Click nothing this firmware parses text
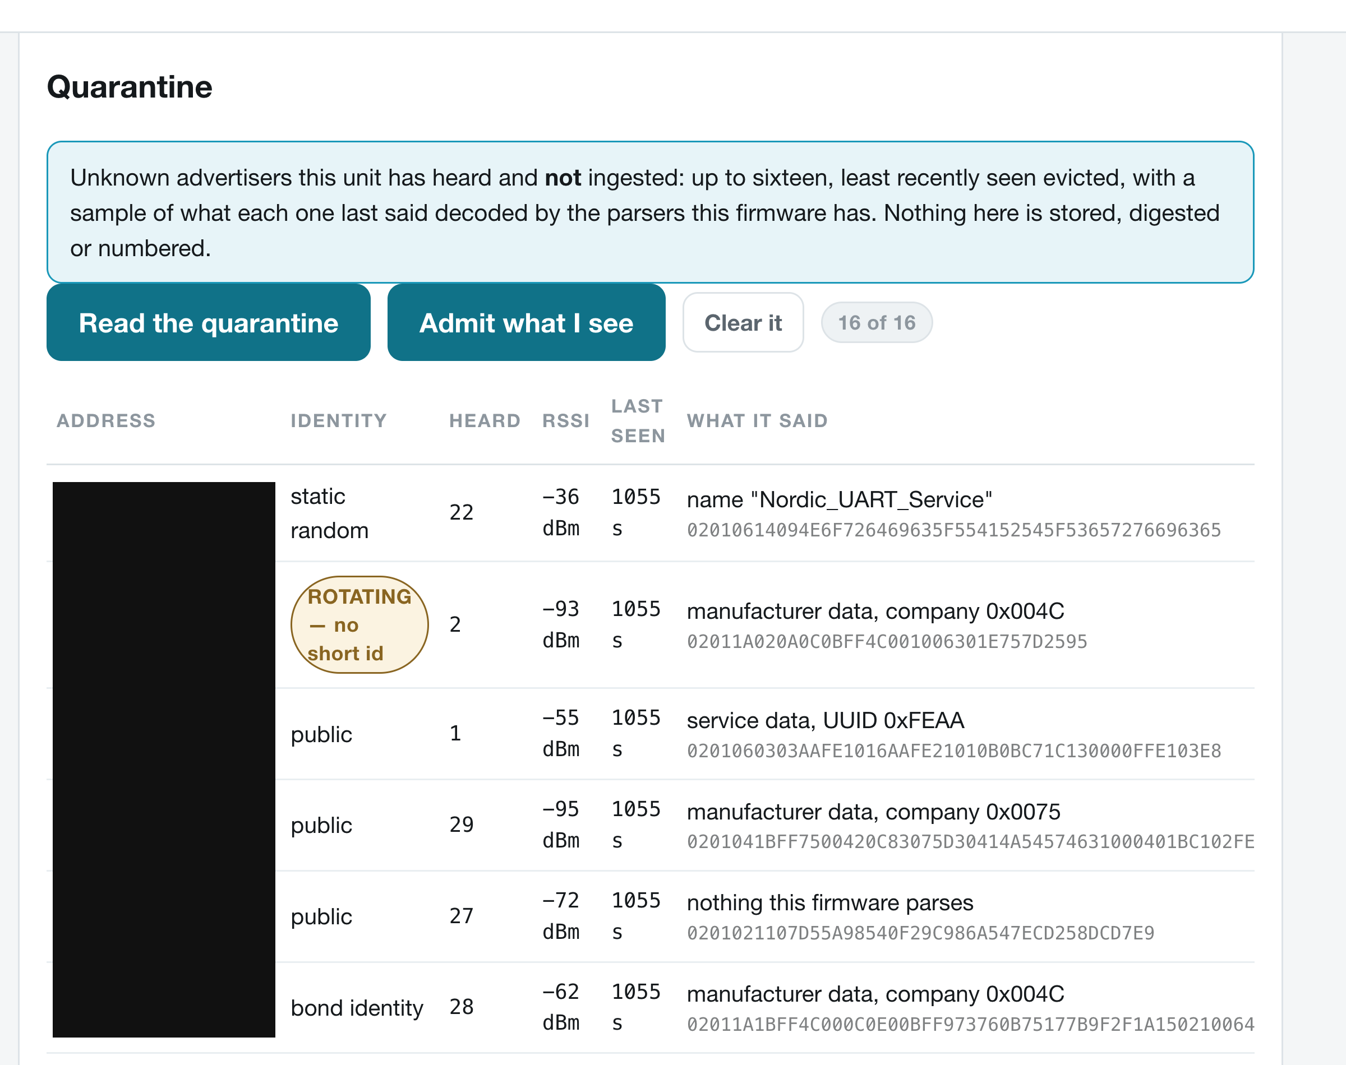 [x=829, y=903]
